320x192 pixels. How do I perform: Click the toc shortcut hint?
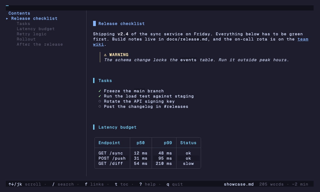coord(122,184)
